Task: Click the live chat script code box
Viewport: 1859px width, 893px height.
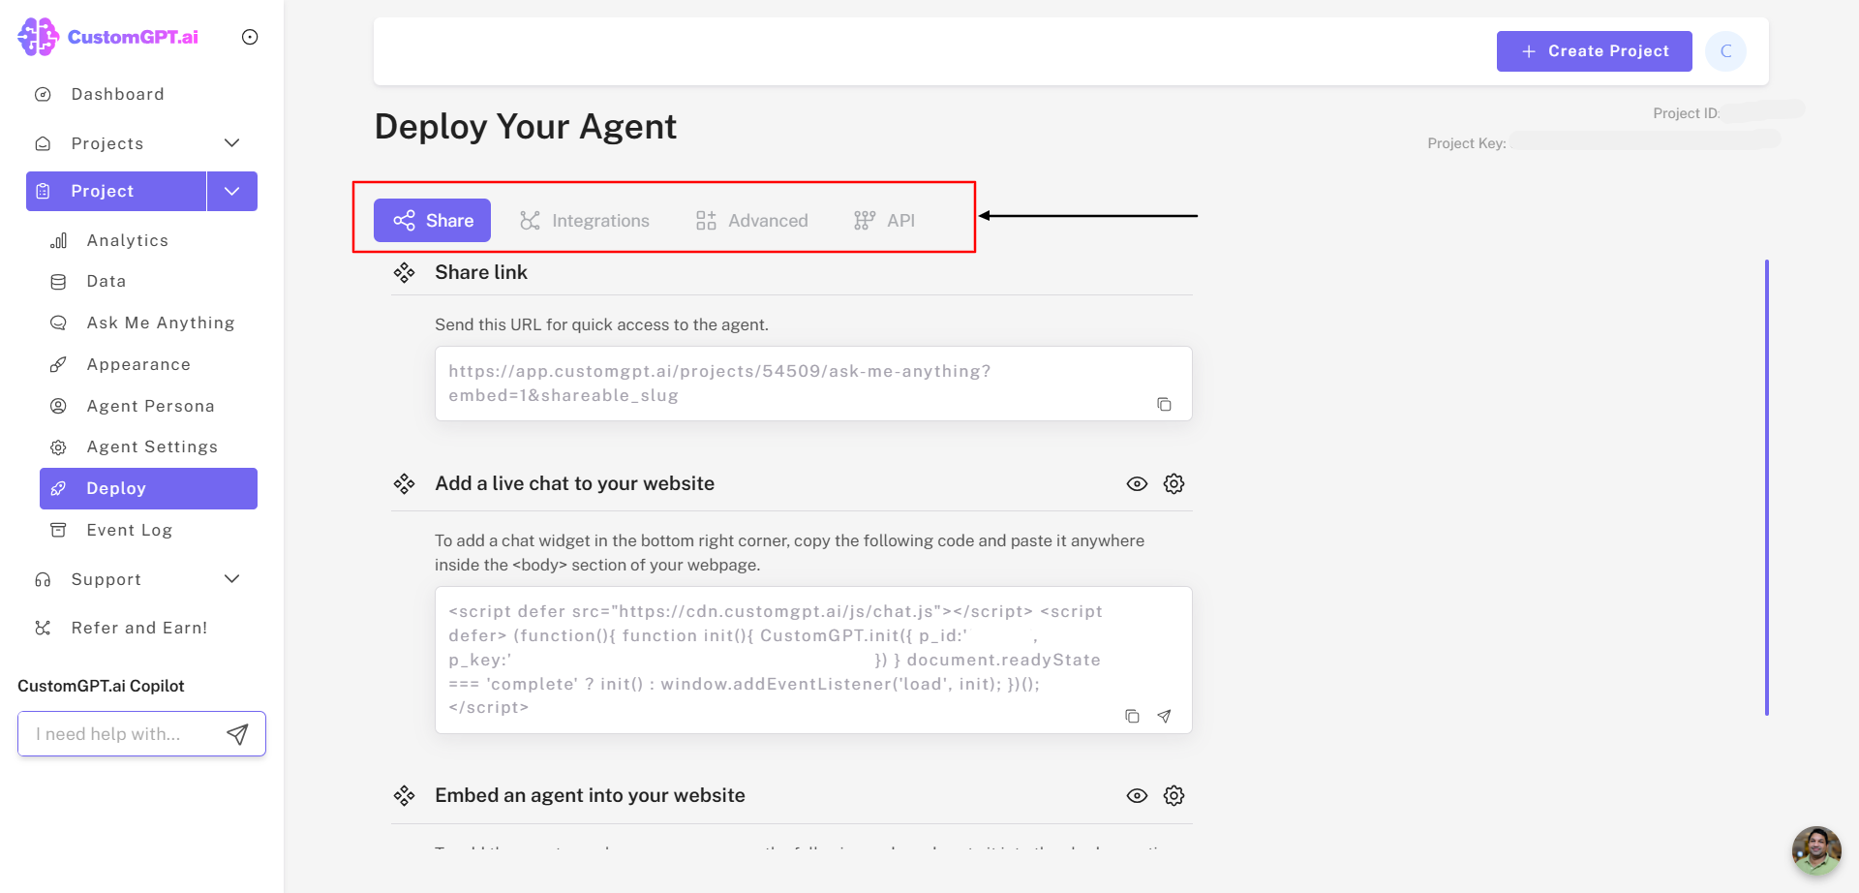Action: 813,660
